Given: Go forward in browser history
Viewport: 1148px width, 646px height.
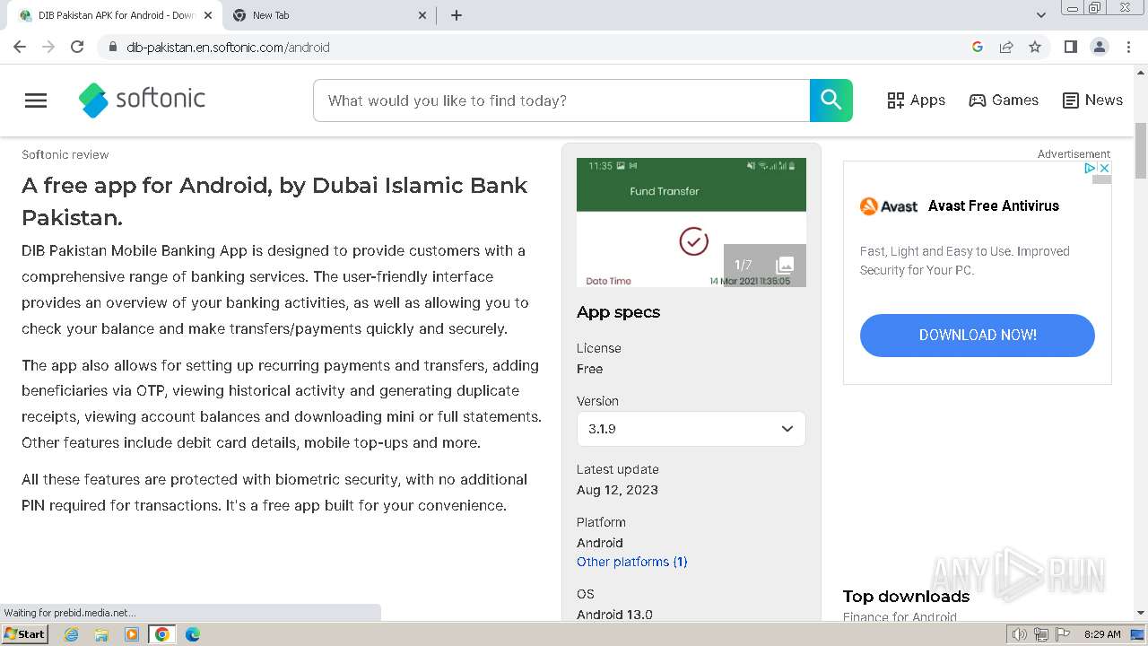Looking at the screenshot, I should click(x=48, y=47).
